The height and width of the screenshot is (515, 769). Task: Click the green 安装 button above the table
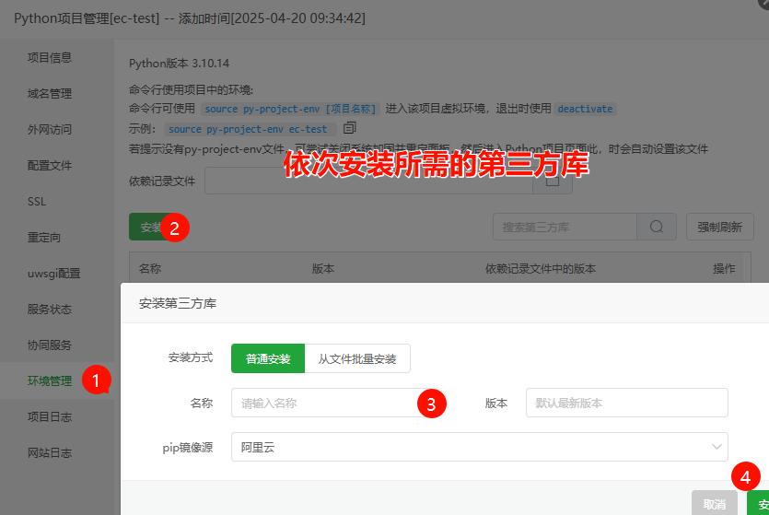tap(150, 227)
